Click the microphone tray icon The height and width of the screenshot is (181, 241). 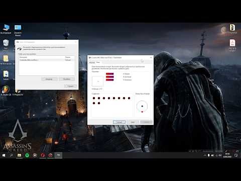coord(209,155)
